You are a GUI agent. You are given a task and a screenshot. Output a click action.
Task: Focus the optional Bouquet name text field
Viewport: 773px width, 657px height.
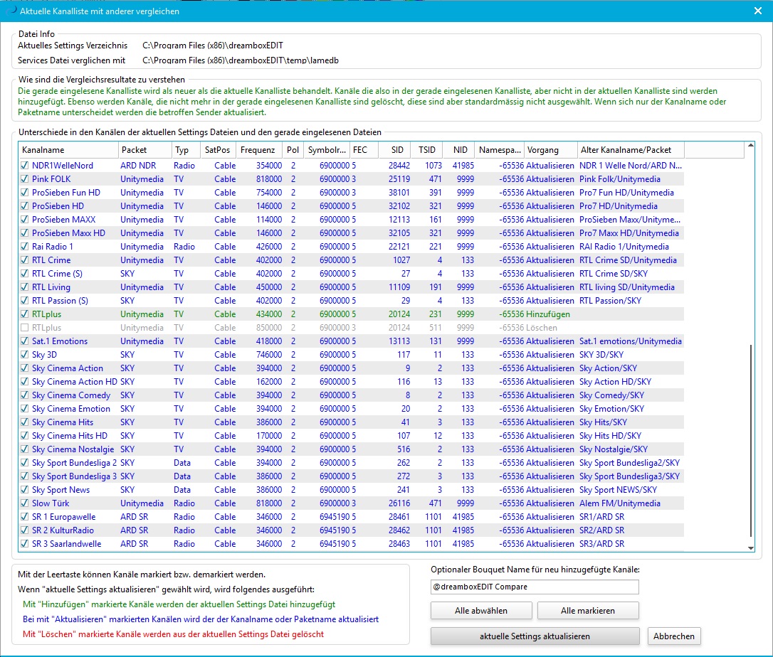pyautogui.click(x=535, y=587)
